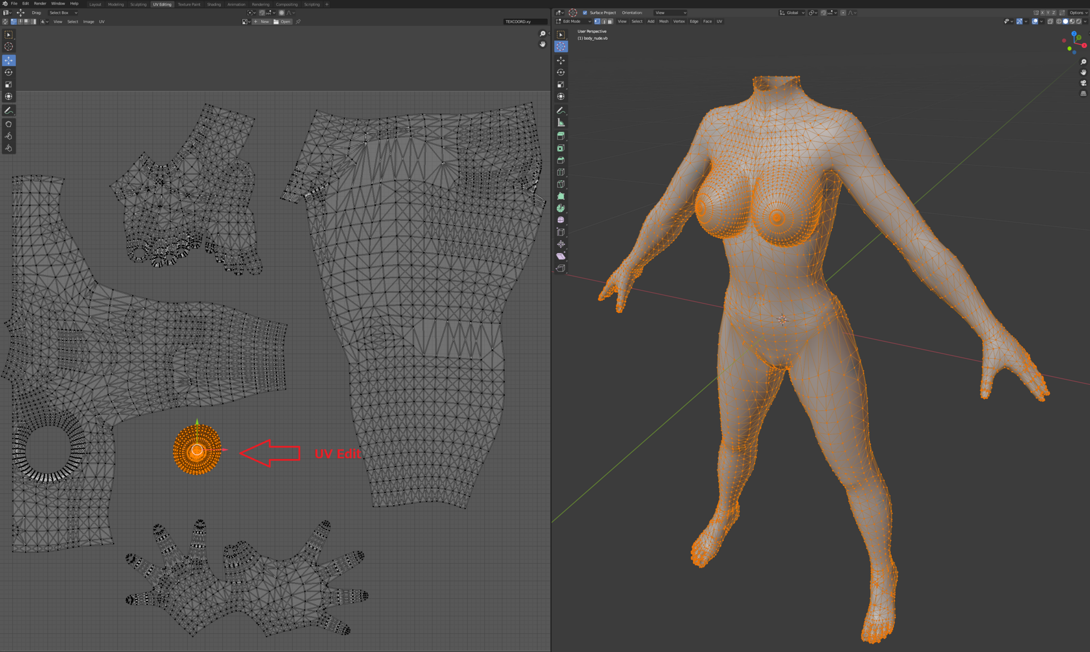
Task: Select the Rotate tool in 3D viewport
Action: pos(561,72)
